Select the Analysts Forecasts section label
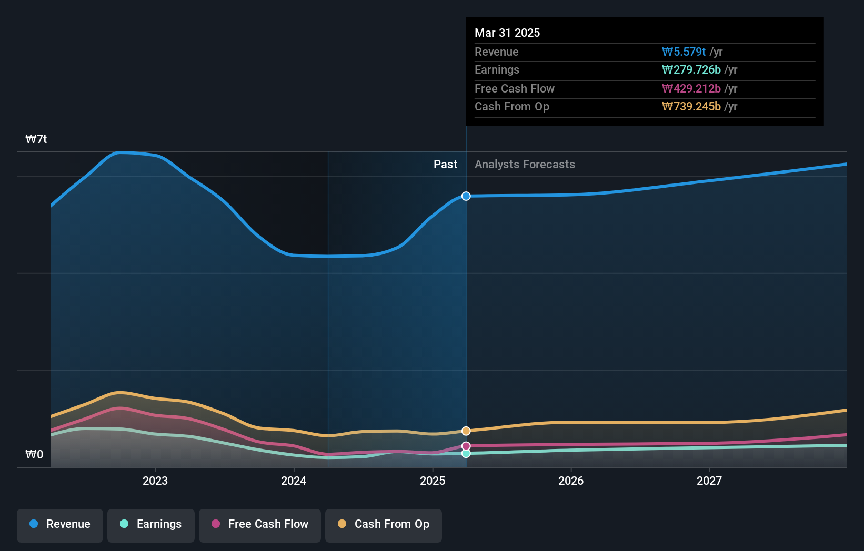The height and width of the screenshot is (551, 864). click(x=524, y=164)
